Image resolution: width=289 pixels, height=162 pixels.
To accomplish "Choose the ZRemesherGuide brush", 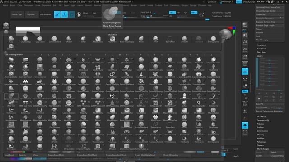I will 126,147.
